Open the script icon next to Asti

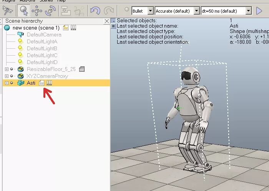pyautogui.click(x=42, y=83)
